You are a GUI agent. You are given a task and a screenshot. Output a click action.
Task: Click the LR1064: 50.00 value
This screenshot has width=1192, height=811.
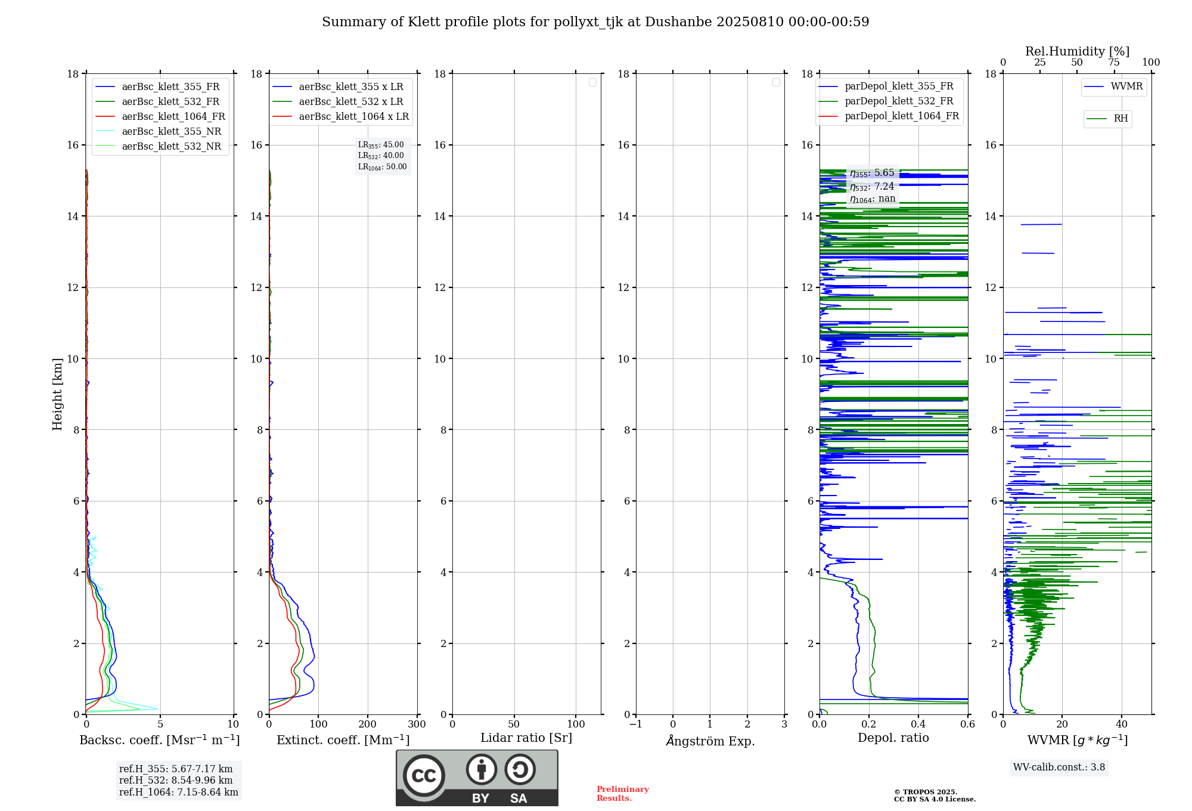382,167
